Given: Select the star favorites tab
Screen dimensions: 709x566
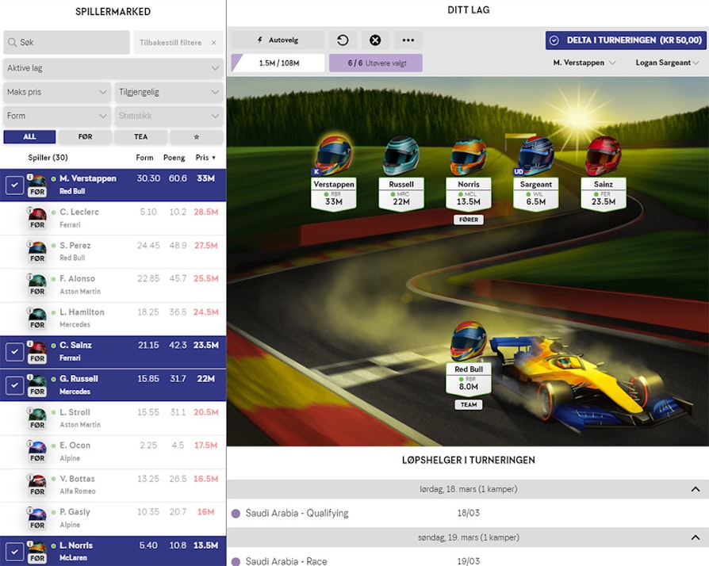Looking at the screenshot, I should coord(197,137).
